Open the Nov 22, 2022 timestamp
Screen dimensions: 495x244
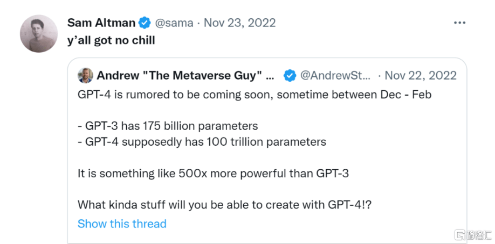pyautogui.click(x=421, y=75)
